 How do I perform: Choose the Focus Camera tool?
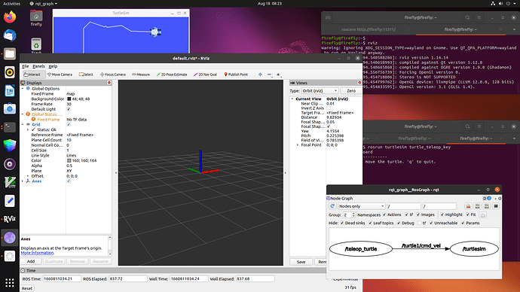point(113,75)
